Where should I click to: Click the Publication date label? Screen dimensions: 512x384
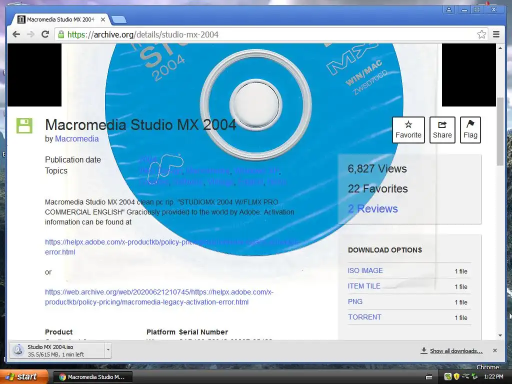73,159
